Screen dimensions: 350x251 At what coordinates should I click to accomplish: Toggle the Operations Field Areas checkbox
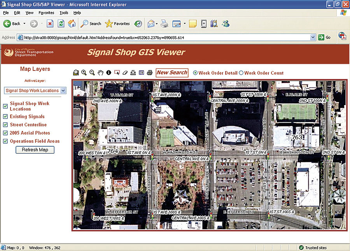(5, 141)
